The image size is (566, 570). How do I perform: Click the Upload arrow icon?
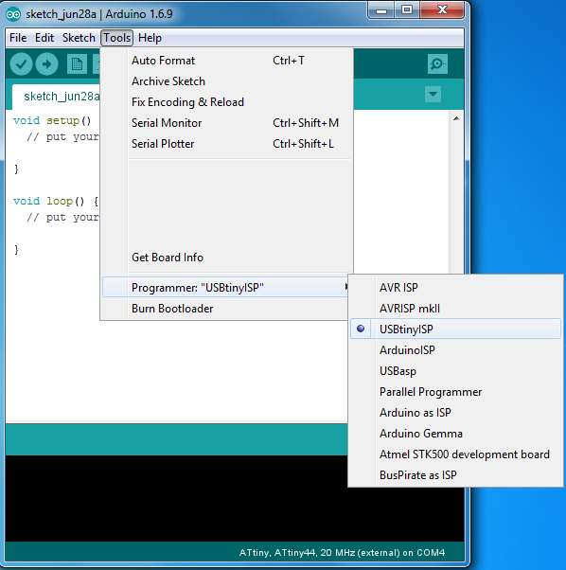click(47, 64)
